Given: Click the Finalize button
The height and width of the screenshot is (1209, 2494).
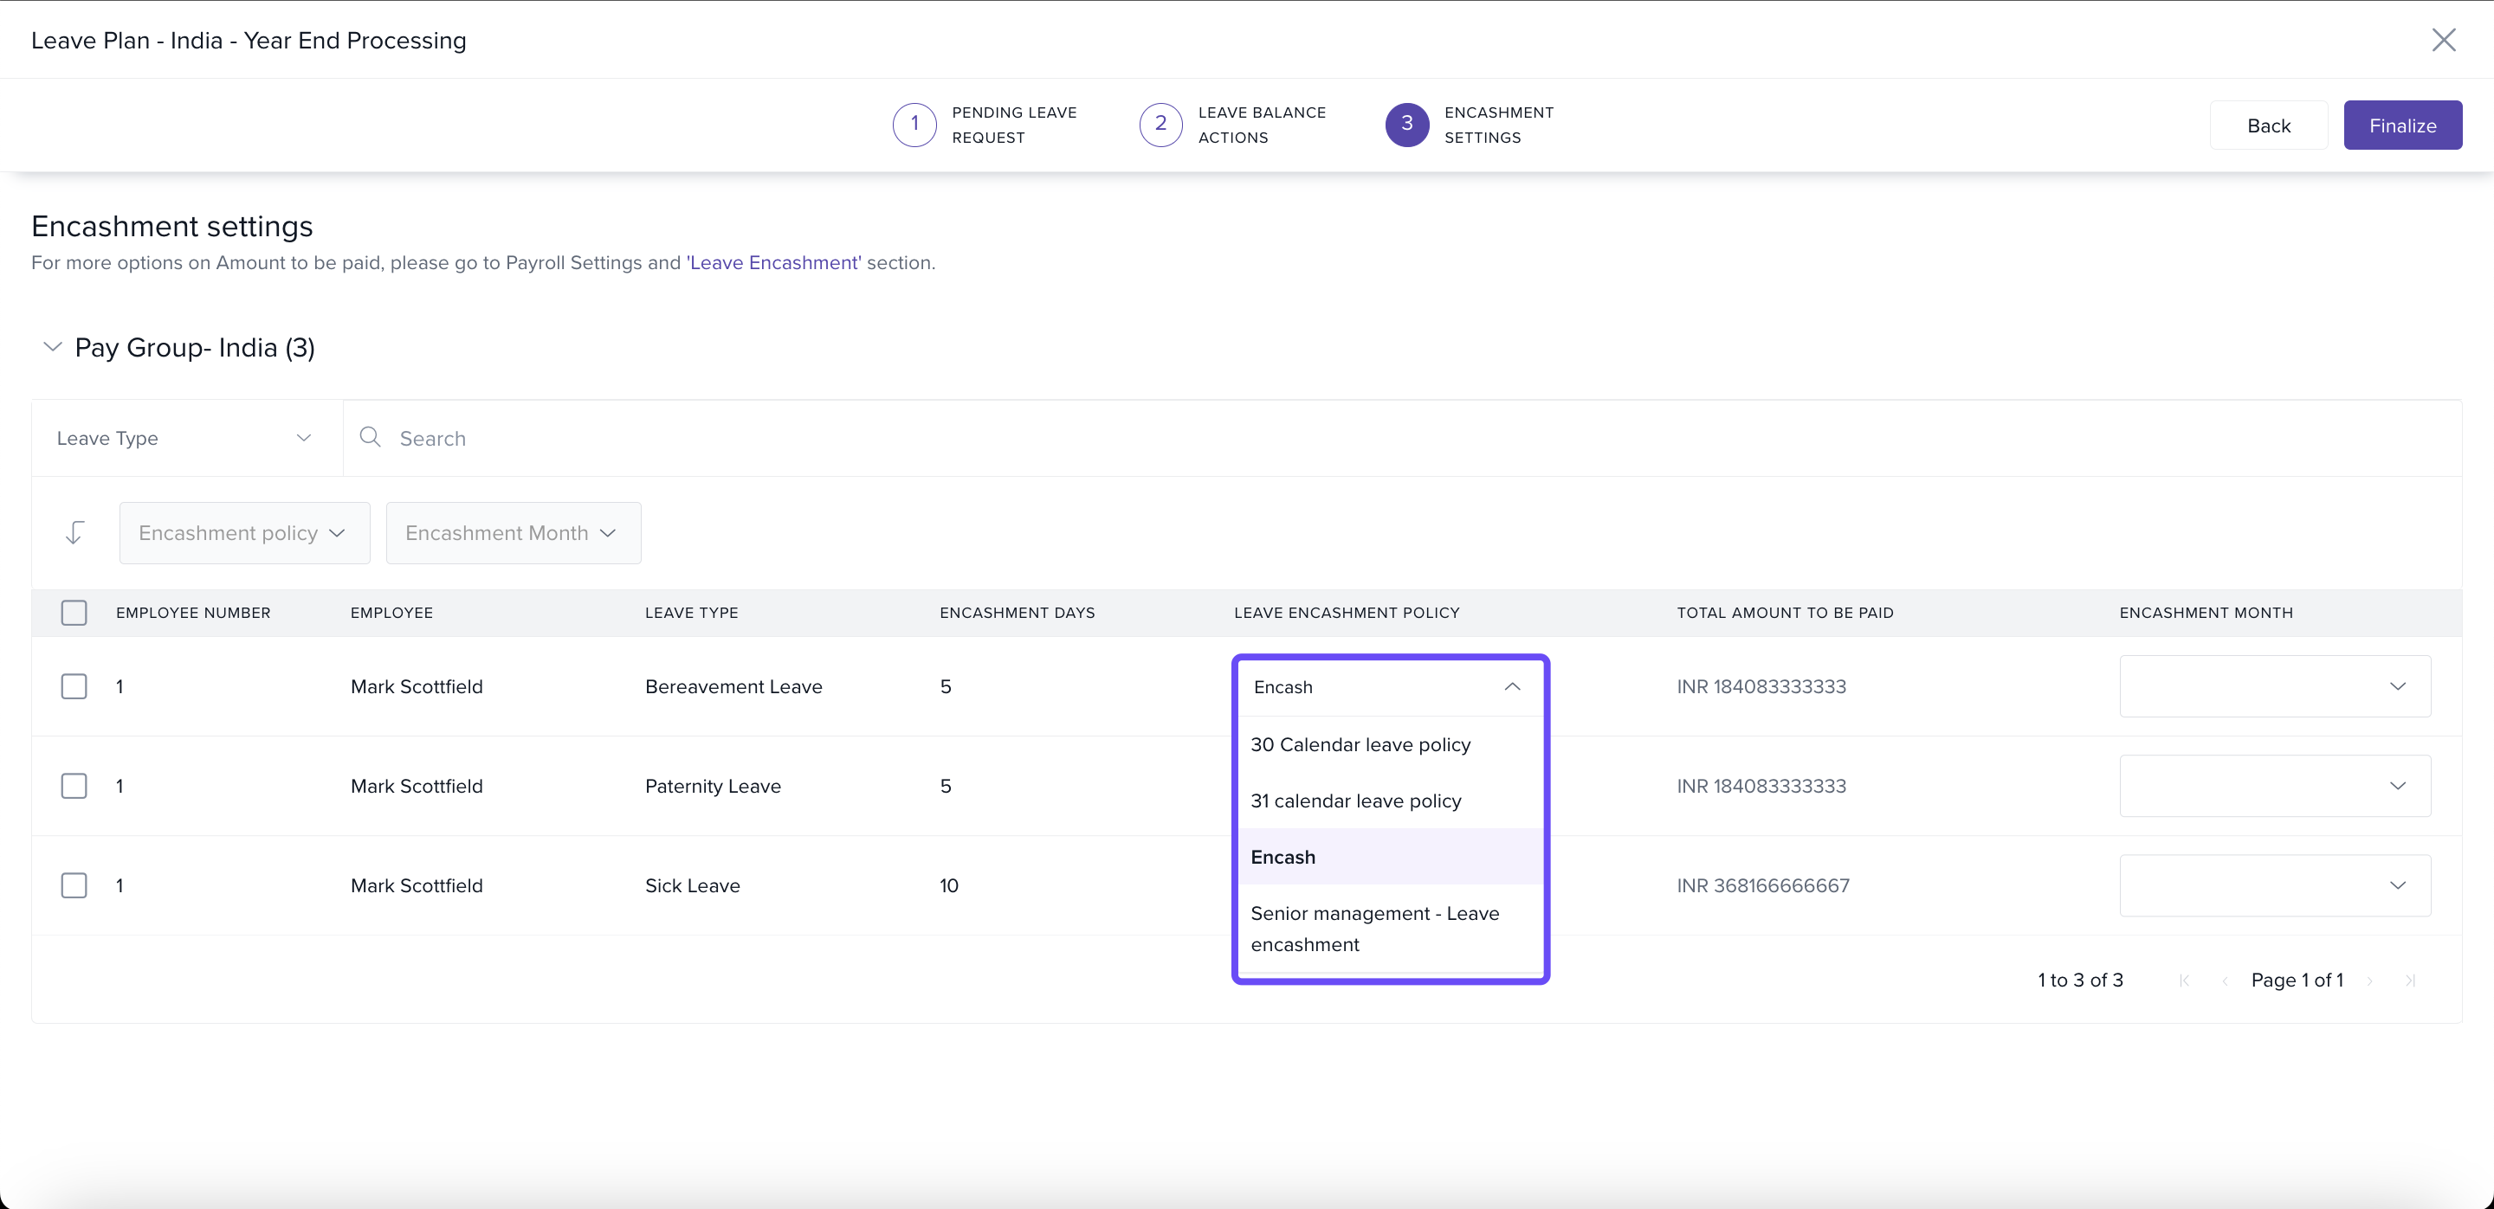Looking at the screenshot, I should click(2401, 125).
